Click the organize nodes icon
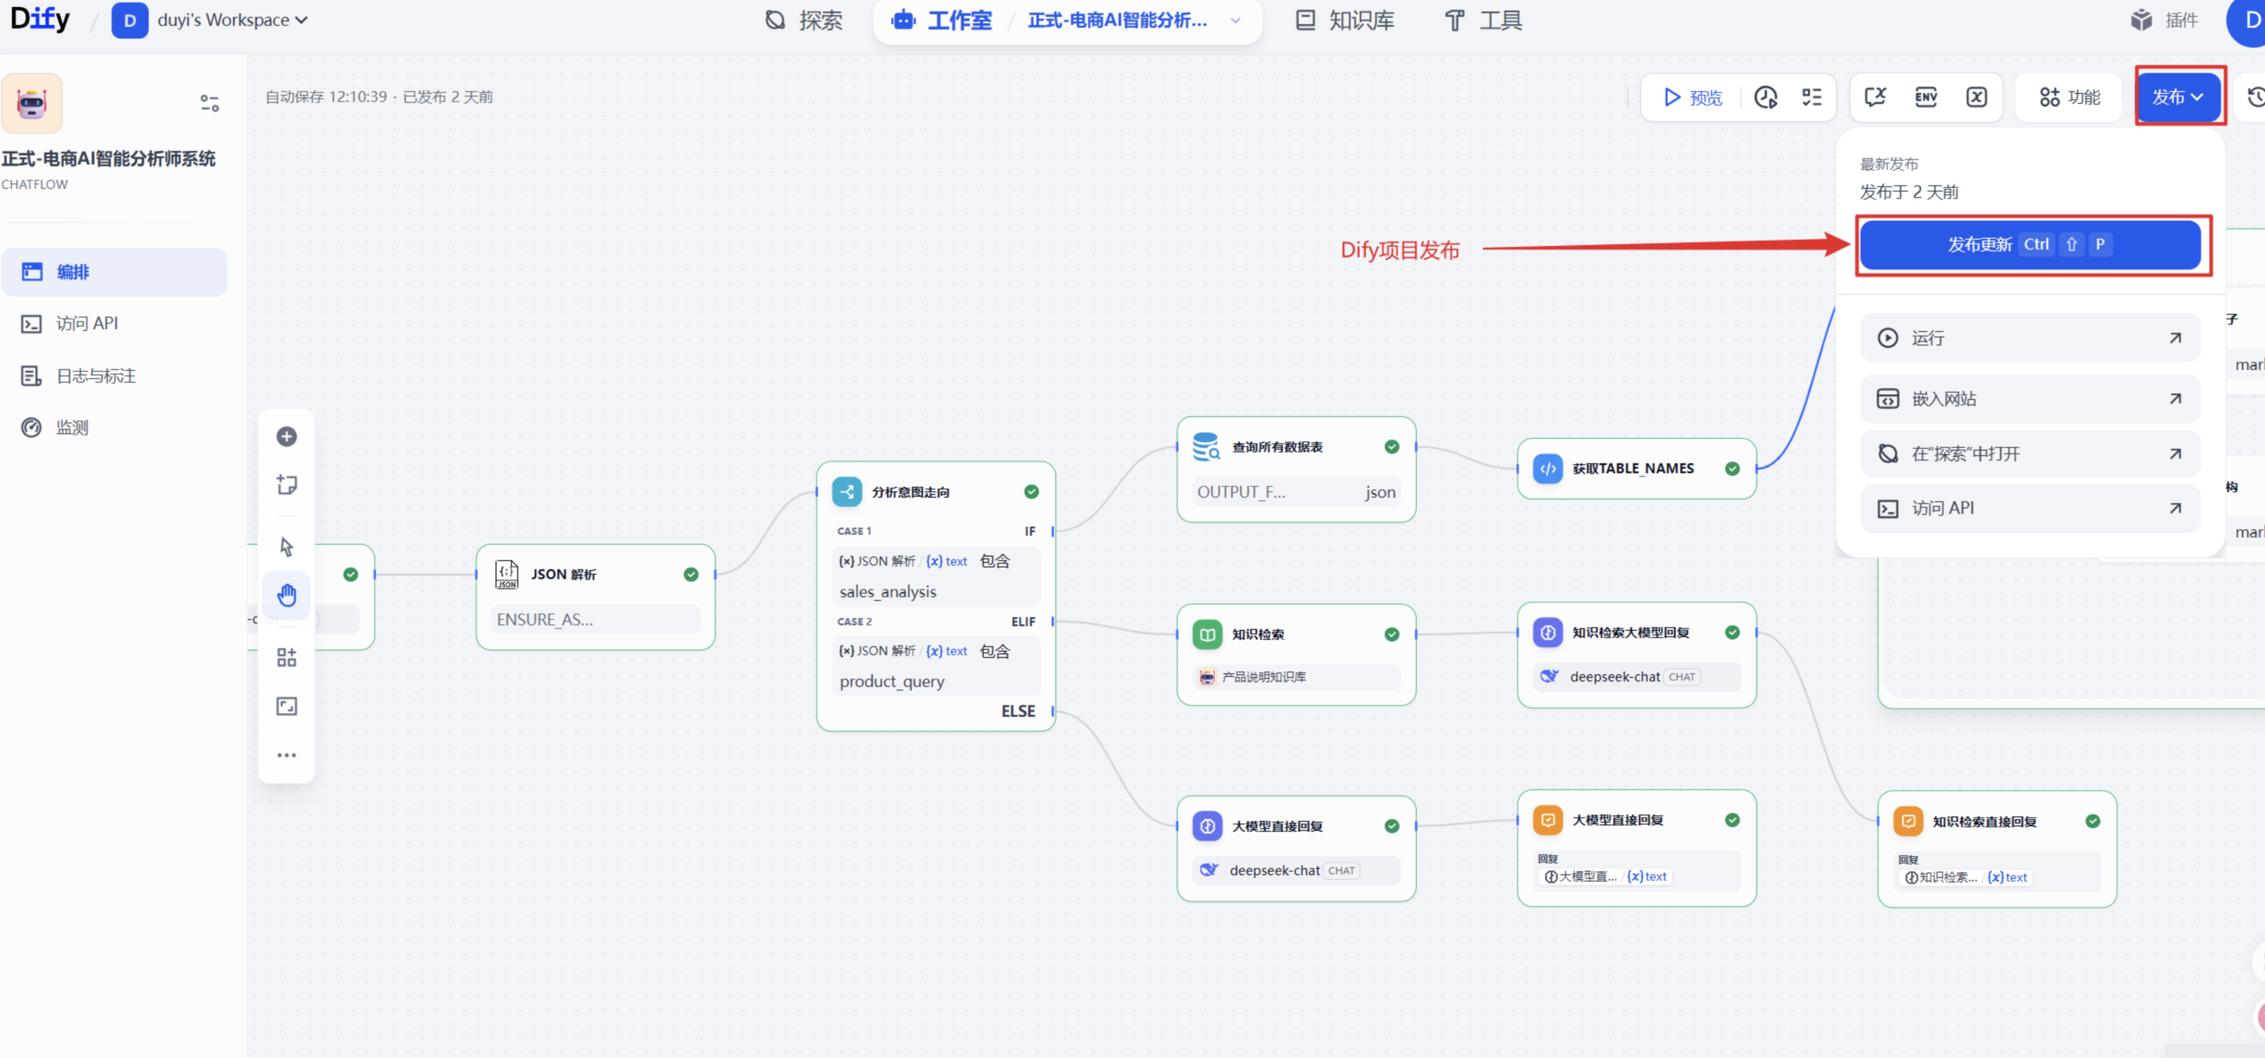This screenshot has height=1058, width=2265. (286, 657)
